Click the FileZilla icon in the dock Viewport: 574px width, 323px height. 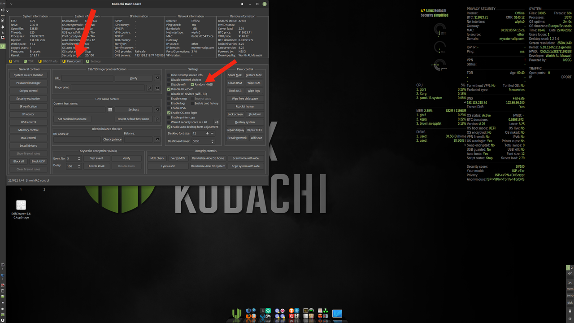(x=291, y=316)
